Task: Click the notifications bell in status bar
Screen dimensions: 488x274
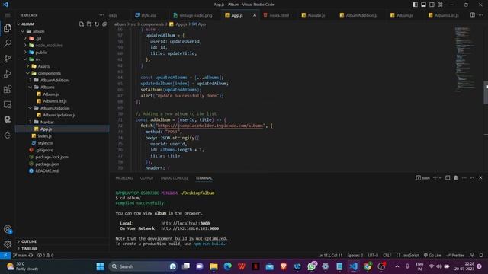Action: click(481, 255)
